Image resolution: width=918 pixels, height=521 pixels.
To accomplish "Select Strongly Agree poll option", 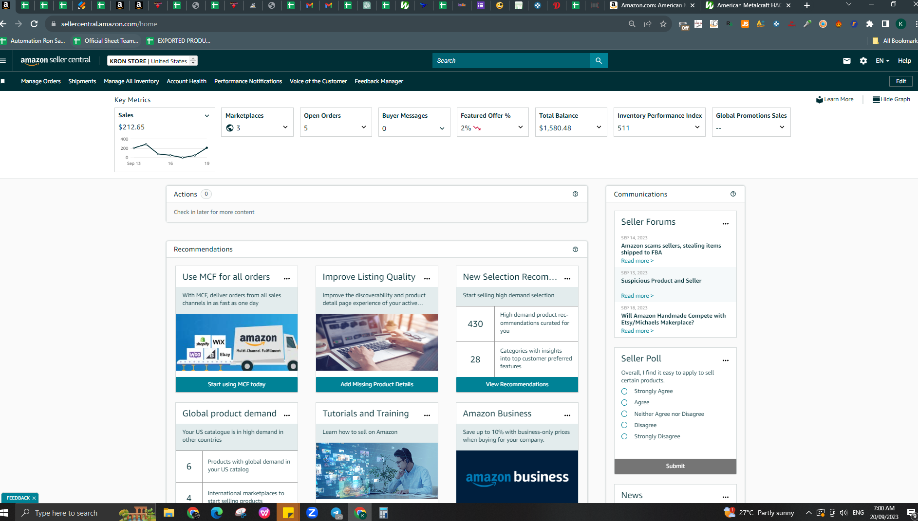I will coord(624,392).
